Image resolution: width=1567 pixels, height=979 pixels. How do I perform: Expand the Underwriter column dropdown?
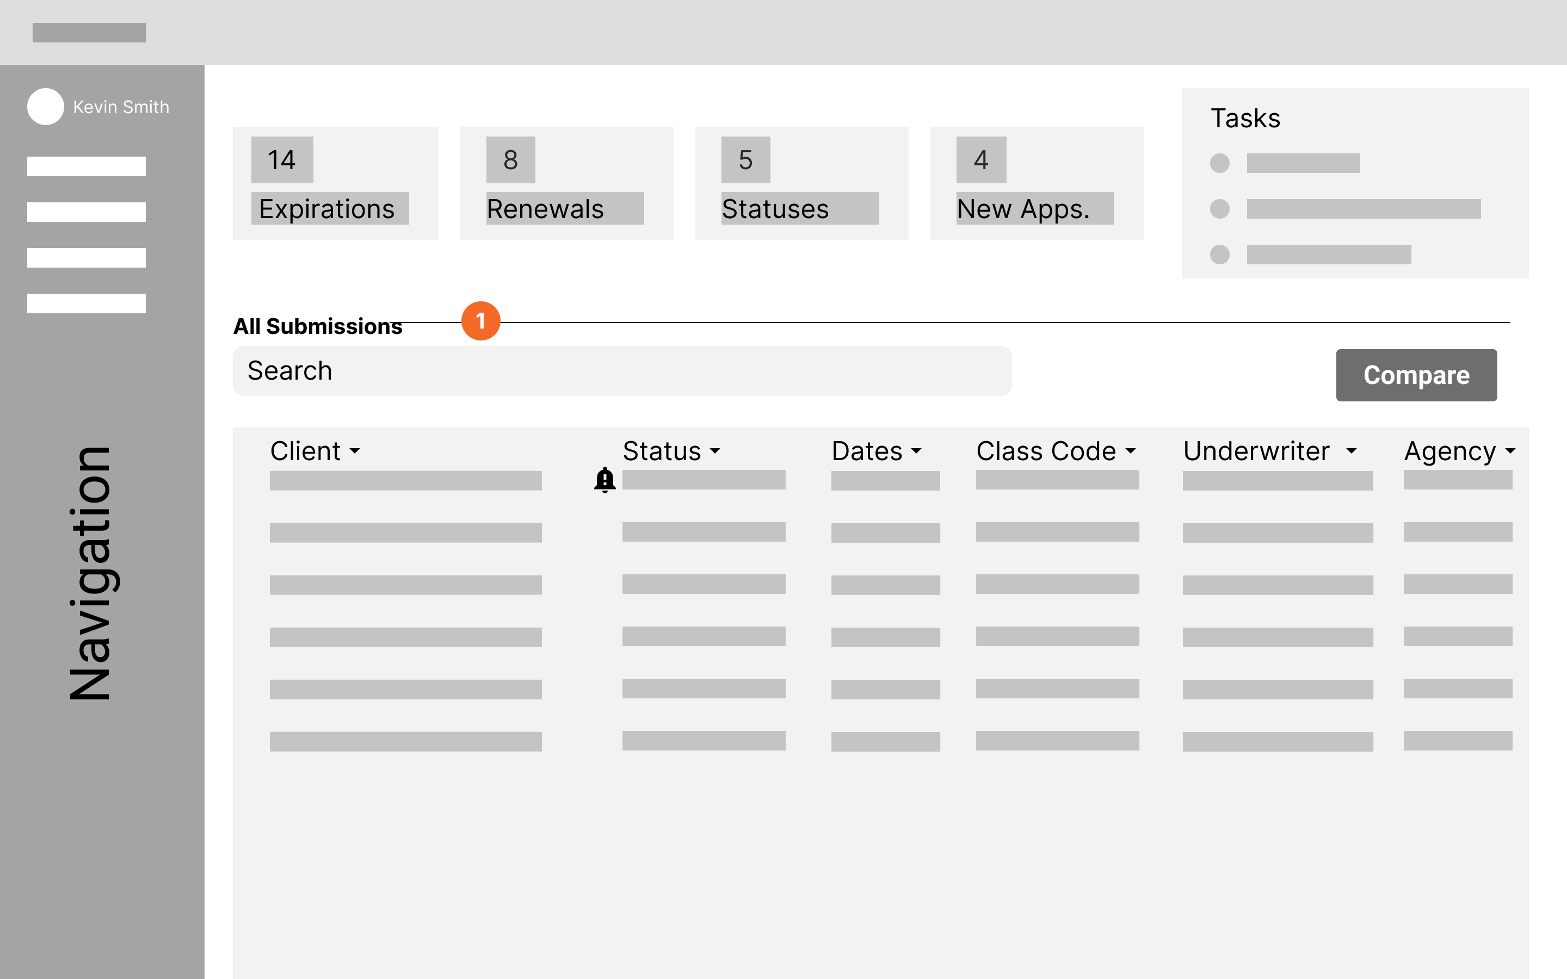(1352, 451)
